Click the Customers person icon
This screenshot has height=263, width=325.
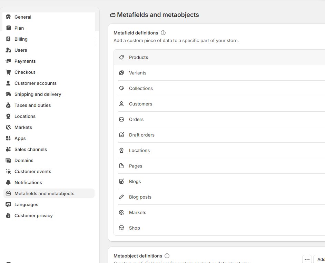click(x=121, y=104)
